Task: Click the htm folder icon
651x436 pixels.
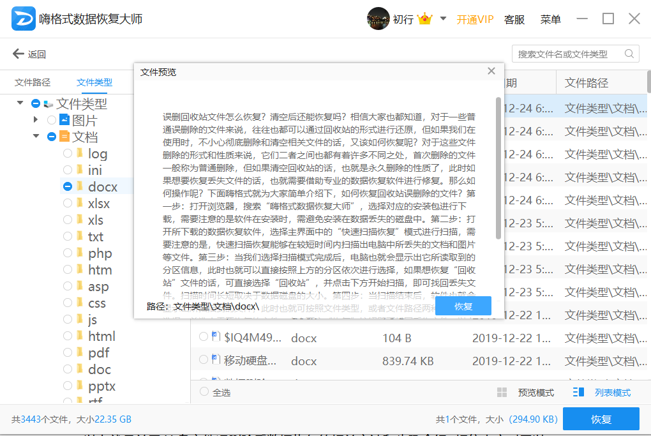Action: (80, 269)
